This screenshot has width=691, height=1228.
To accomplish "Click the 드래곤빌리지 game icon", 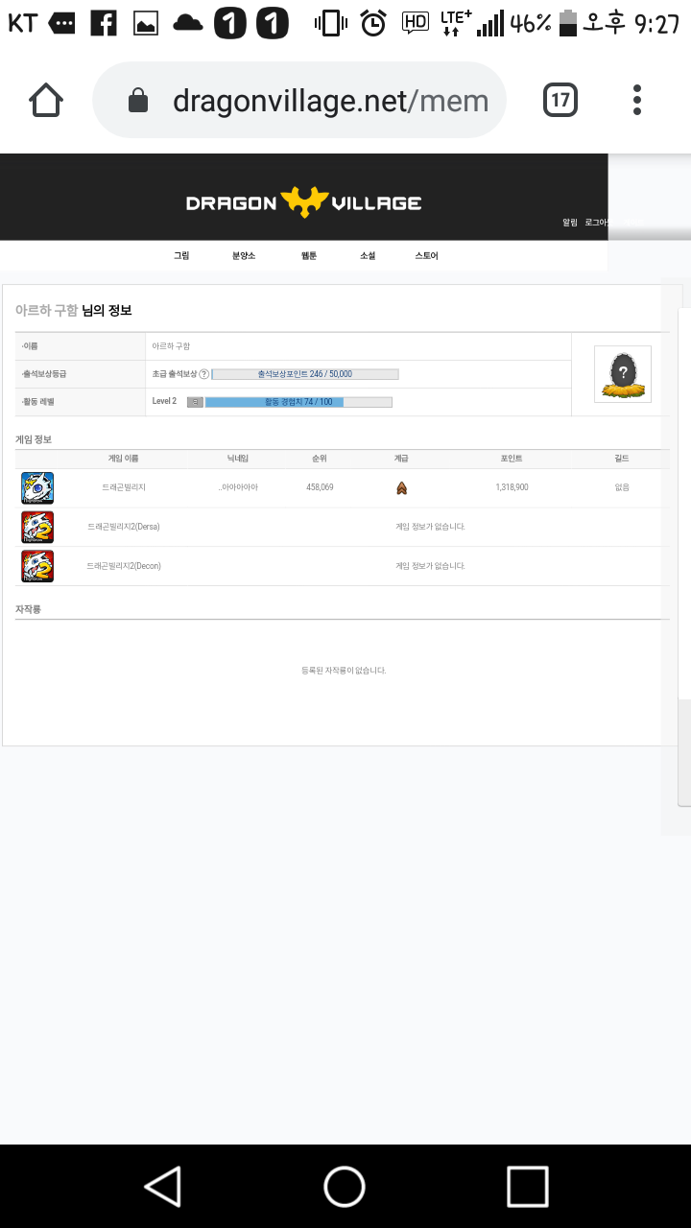I will pos(37,488).
